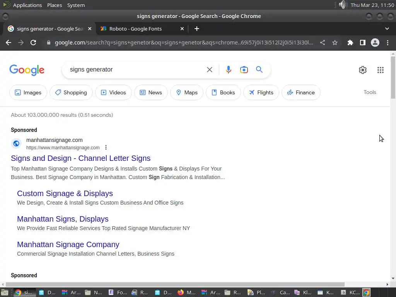Select the signs generator search tab
Image resolution: width=396 pixels, height=297 pixels.
click(x=49, y=29)
